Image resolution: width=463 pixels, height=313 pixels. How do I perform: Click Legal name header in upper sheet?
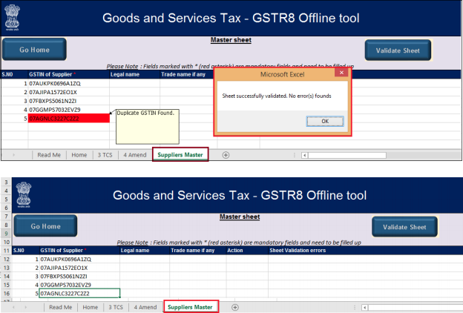click(x=134, y=74)
